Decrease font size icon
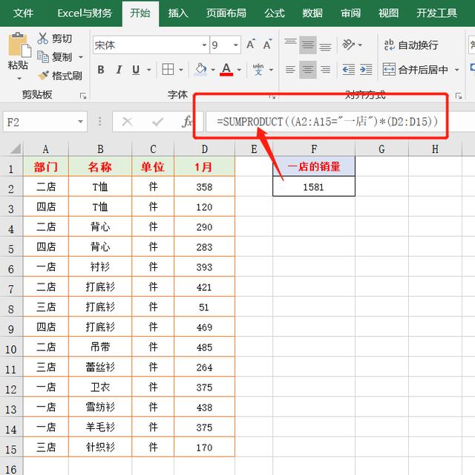The height and width of the screenshot is (475, 475). [267, 45]
